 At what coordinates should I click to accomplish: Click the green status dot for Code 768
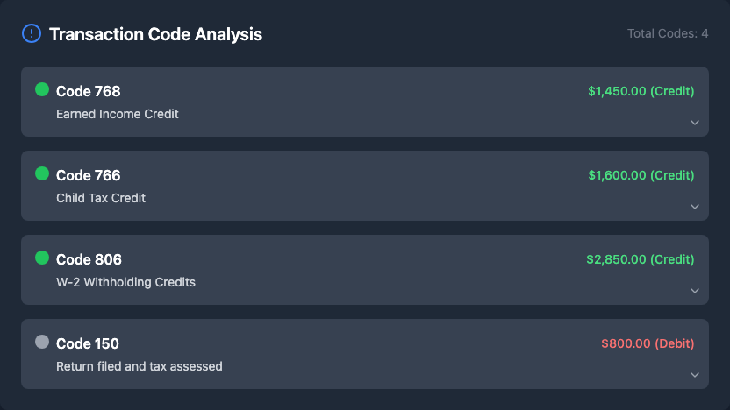click(x=42, y=89)
